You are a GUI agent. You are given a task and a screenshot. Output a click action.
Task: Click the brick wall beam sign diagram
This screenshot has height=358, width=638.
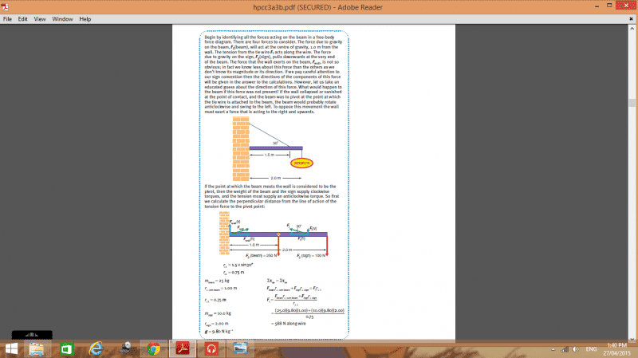[273, 149]
